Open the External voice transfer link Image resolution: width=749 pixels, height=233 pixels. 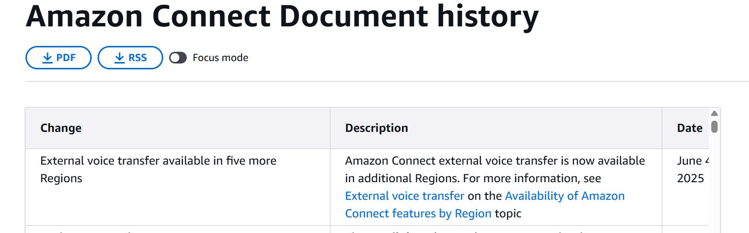404,196
